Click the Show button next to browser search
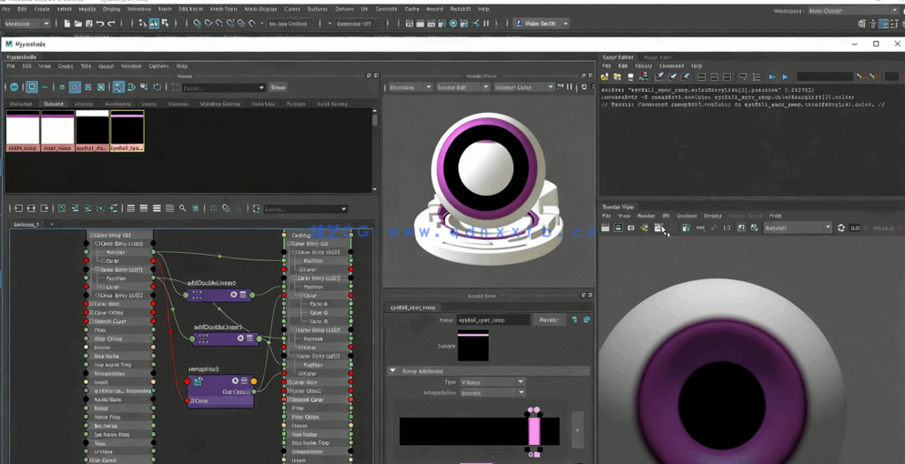 pyautogui.click(x=278, y=87)
